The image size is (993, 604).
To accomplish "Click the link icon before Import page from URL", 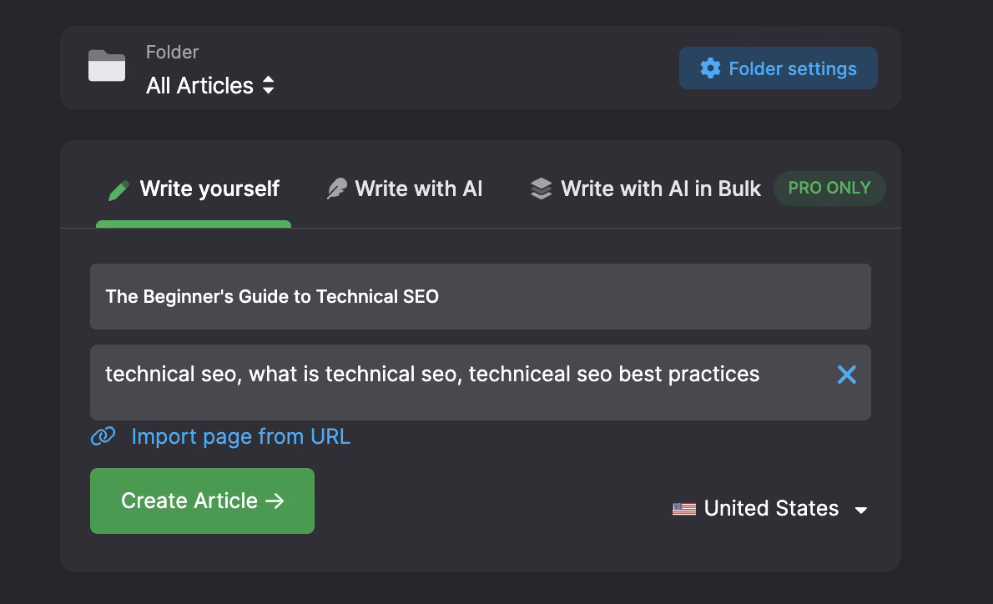I will [103, 435].
